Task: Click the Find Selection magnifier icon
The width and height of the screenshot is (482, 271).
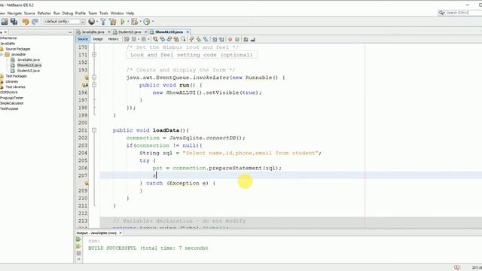Action: tap(156, 39)
